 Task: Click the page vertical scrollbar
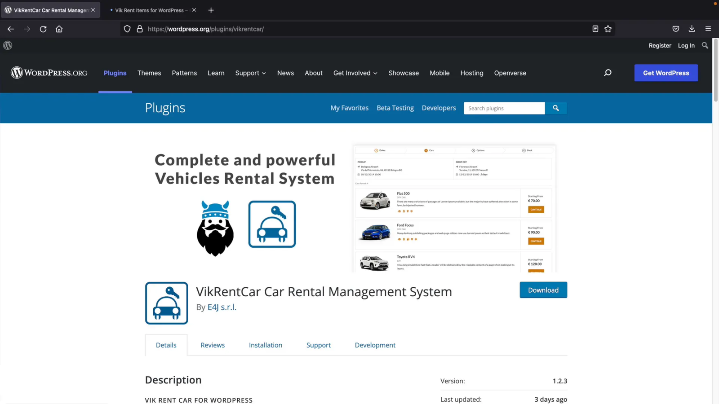(x=715, y=70)
